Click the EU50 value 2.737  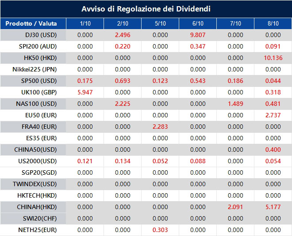click(x=273, y=115)
